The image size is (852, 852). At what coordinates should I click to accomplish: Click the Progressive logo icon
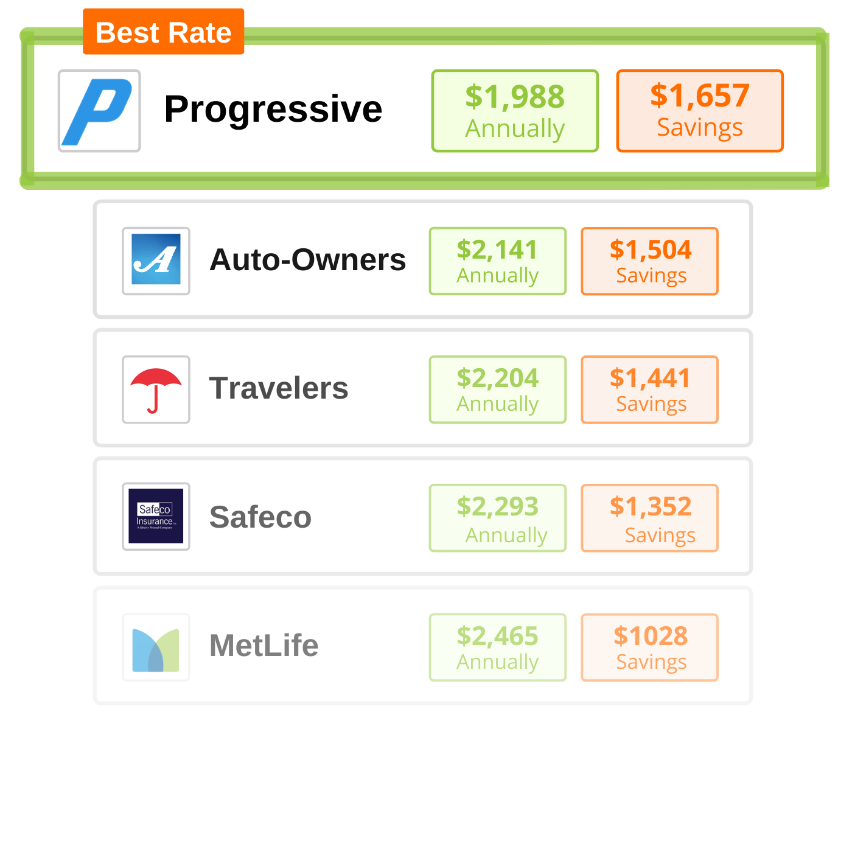(99, 111)
